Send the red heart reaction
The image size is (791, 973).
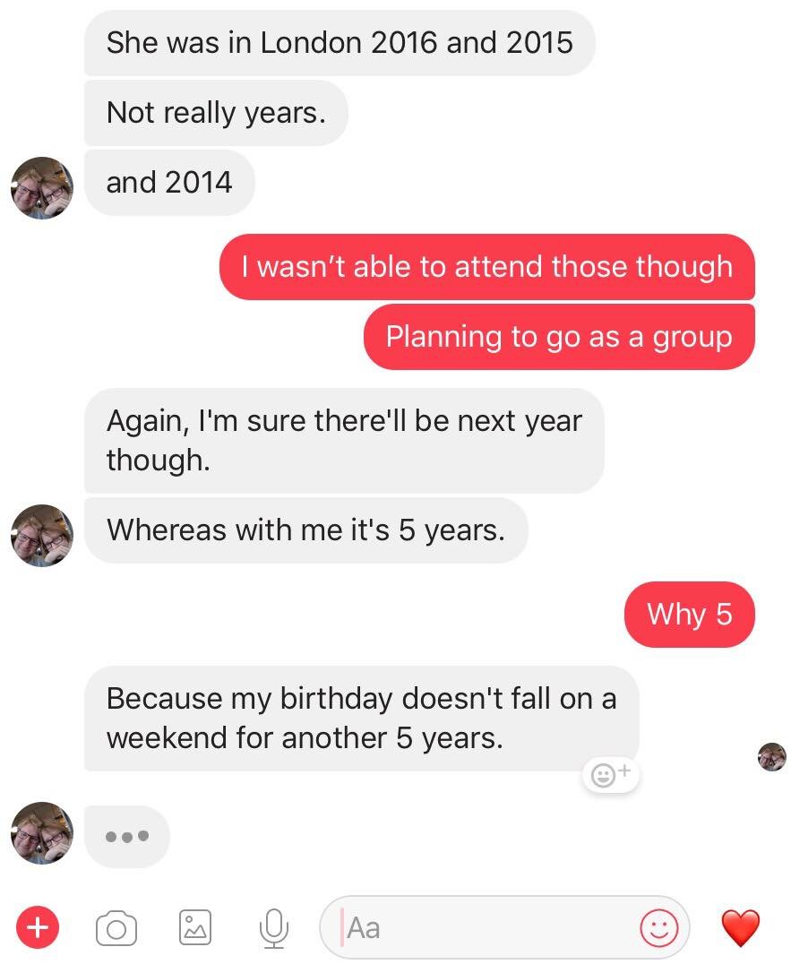point(741,928)
